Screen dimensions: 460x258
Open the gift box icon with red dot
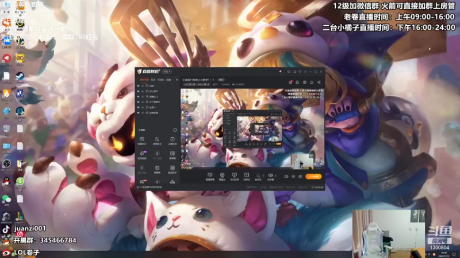[290, 82]
